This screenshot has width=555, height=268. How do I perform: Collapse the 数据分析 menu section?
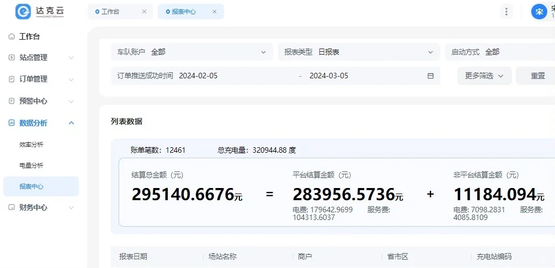(71, 123)
